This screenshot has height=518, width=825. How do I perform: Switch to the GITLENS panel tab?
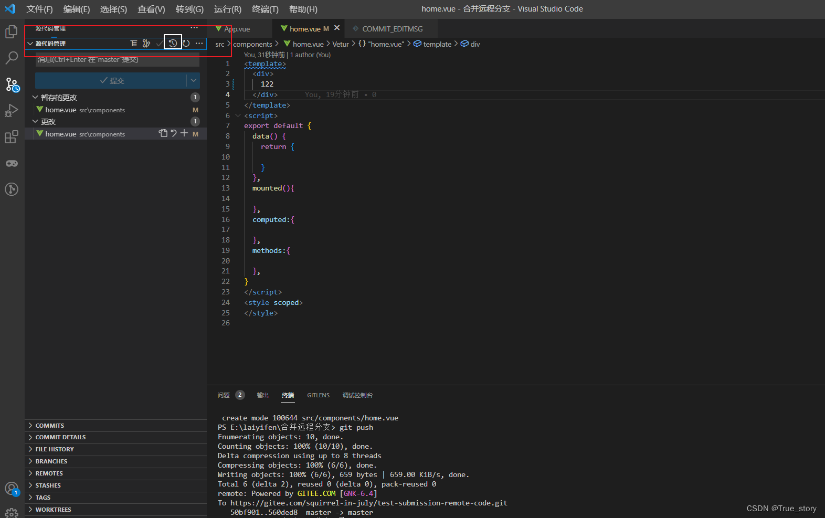pos(319,395)
